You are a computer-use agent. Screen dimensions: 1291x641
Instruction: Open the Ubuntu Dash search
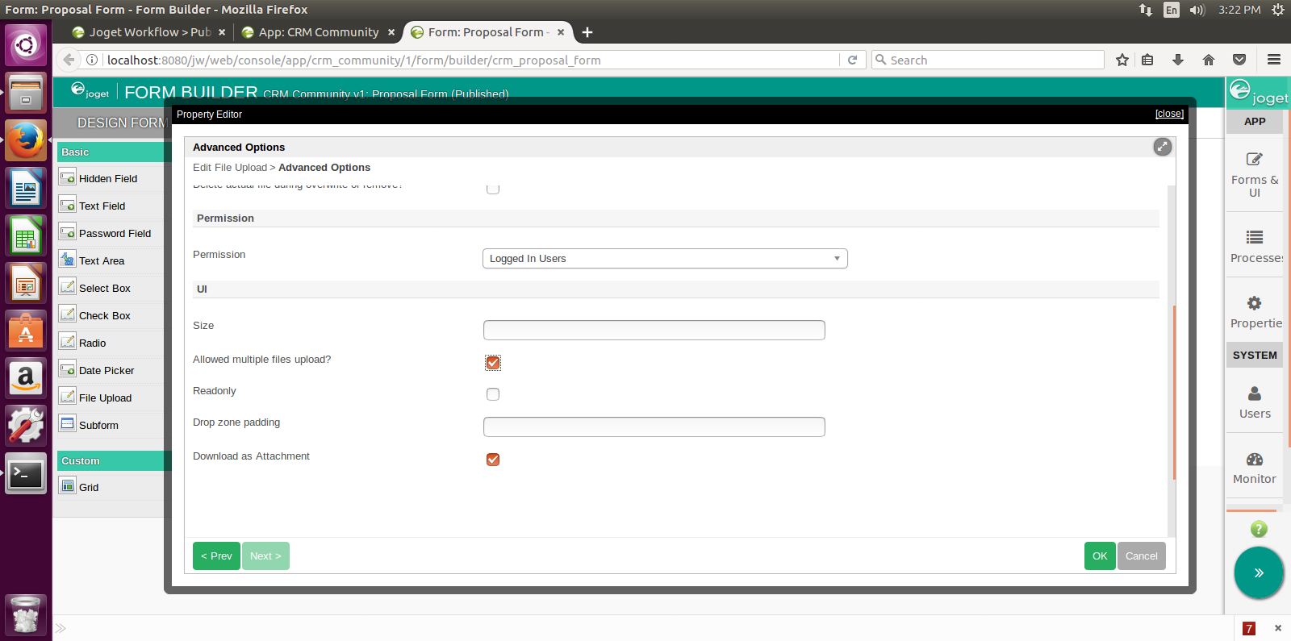pyautogui.click(x=26, y=44)
